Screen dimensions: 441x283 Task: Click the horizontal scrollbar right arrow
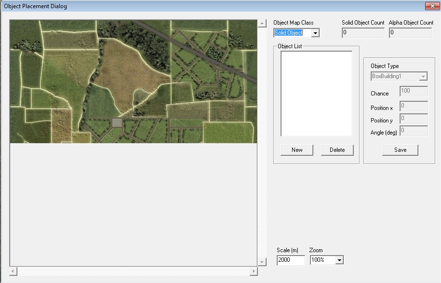254,271
